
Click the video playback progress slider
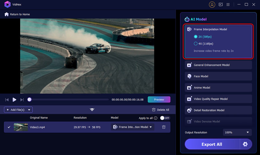click(x=69, y=100)
